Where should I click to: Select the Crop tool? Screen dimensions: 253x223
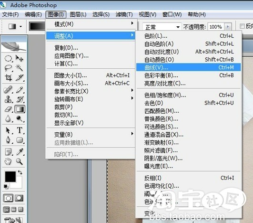pyautogui.click(x=8, y=78)
